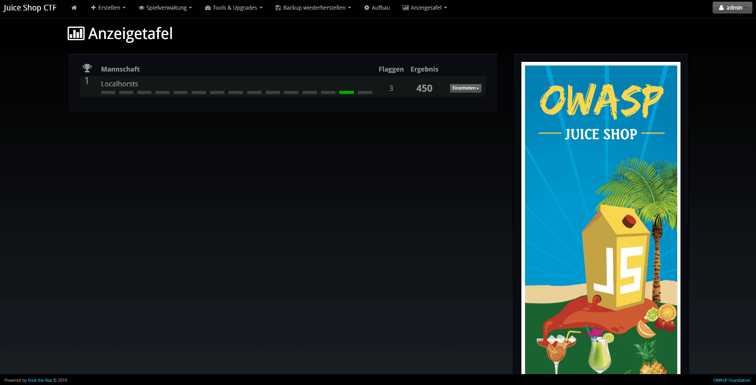Click the flag count 3 for Localhorsts

point(391,88)
